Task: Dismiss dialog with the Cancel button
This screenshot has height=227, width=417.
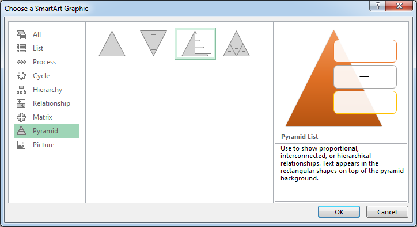Action: 387,212
